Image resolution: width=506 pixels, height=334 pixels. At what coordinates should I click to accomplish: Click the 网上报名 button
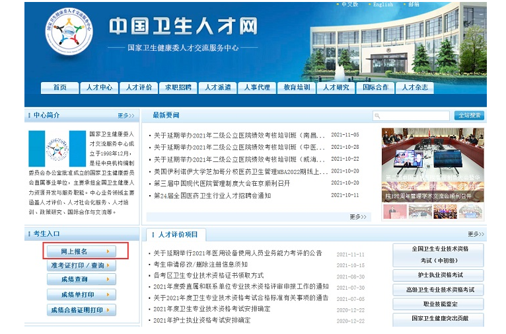click(x=81, y=251)
